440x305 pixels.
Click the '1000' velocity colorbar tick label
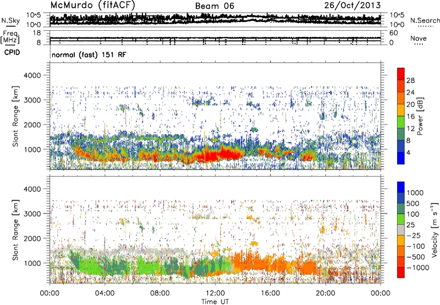tap(415, 193)
